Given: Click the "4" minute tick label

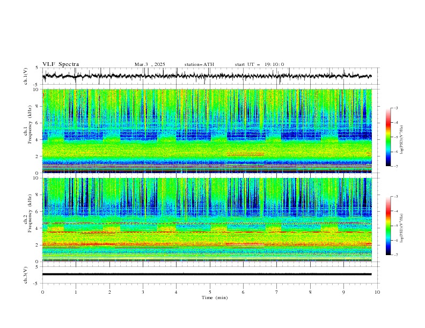Looking at the screenshot, I should coord(176,292).
